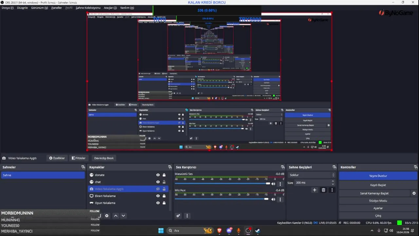419x236 pixels.
Task: Open Masaüstü Ses three-dot options
Action: [280, 184]
